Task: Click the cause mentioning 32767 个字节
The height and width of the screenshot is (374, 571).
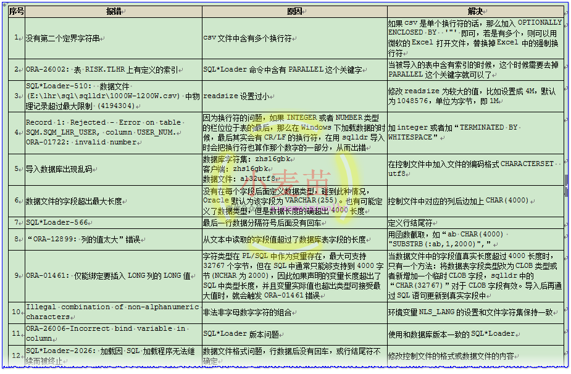Action: (x=294, y=276)
